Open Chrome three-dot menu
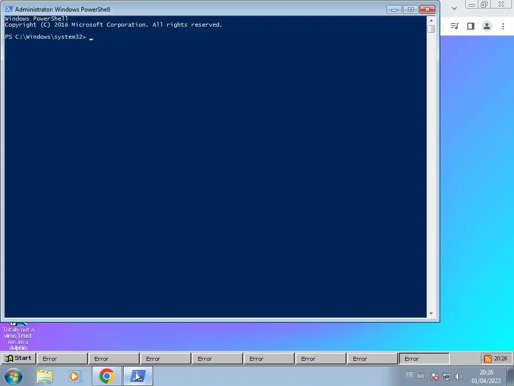The width and height of the screenshot is (514, 386). 503,26
